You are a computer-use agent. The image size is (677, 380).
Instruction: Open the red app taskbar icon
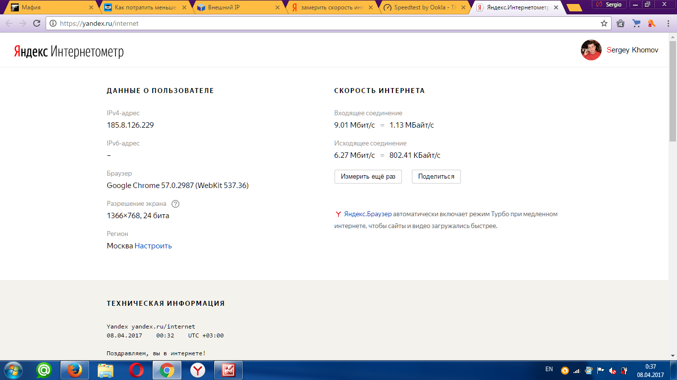228,370
